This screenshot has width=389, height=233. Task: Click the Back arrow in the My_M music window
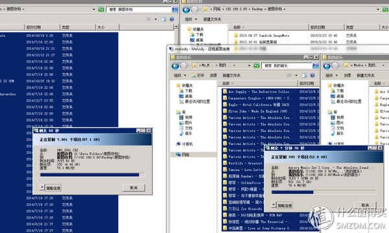[x=176, y=66]
